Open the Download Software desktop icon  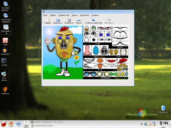pyautogui.click(x=6, y=18)
